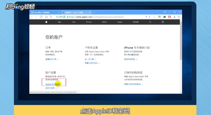211x115 pixels.
Task: Click the green padlock in address bar
Action: pyautogui.click(x=68, y=17)
